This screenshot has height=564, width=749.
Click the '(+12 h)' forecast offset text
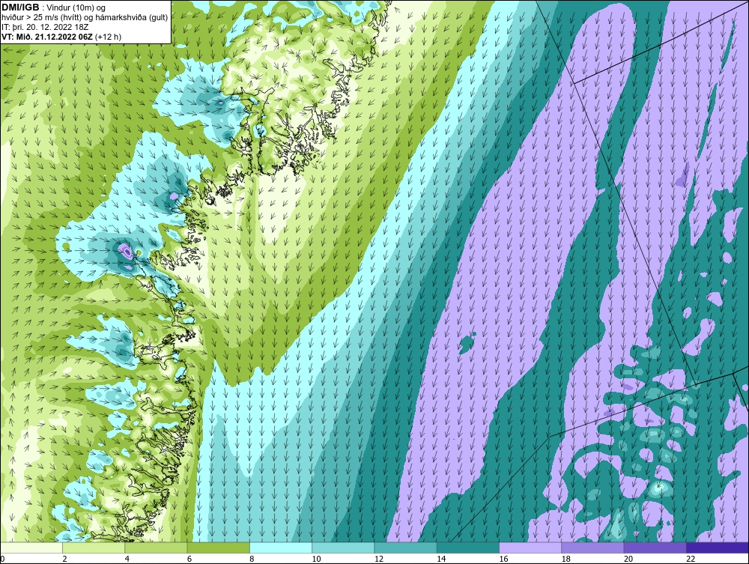(109, 37)
